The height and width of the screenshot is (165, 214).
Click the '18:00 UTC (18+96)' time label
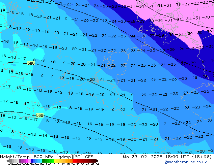(x=188, y=157)
